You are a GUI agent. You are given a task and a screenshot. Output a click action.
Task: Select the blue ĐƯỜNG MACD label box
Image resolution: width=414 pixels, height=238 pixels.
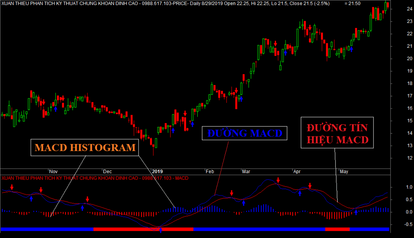(x=245, y=133)
